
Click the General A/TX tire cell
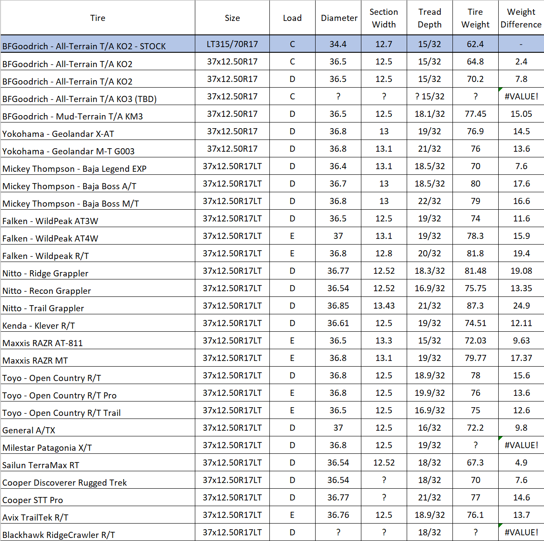tap(98, 428)
